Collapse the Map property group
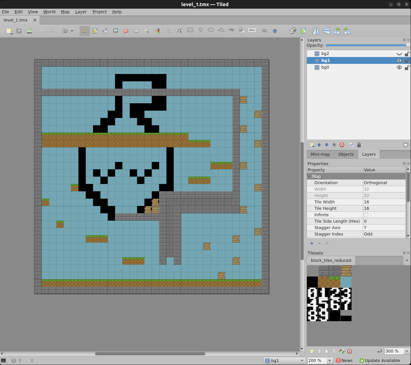The height and width of the screenshot is (365, 411). point(309,176)
